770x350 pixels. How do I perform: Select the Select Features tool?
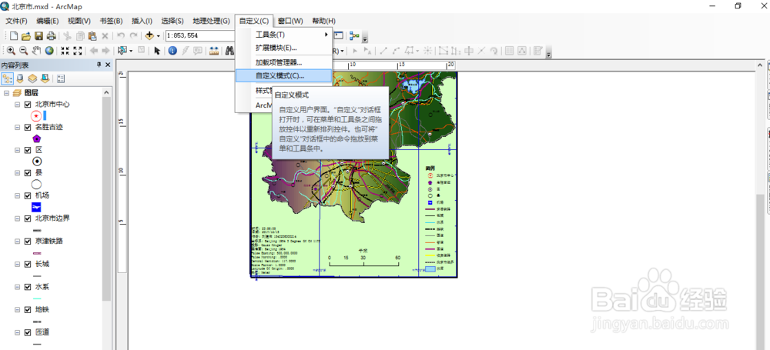122,51
